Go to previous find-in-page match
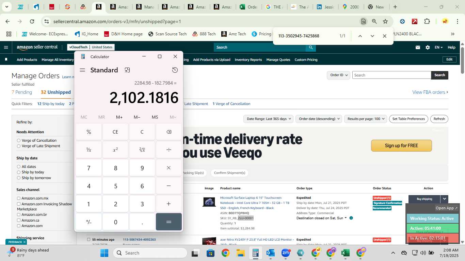Viewport: 465px width, 261px height. tap(360, 36)
